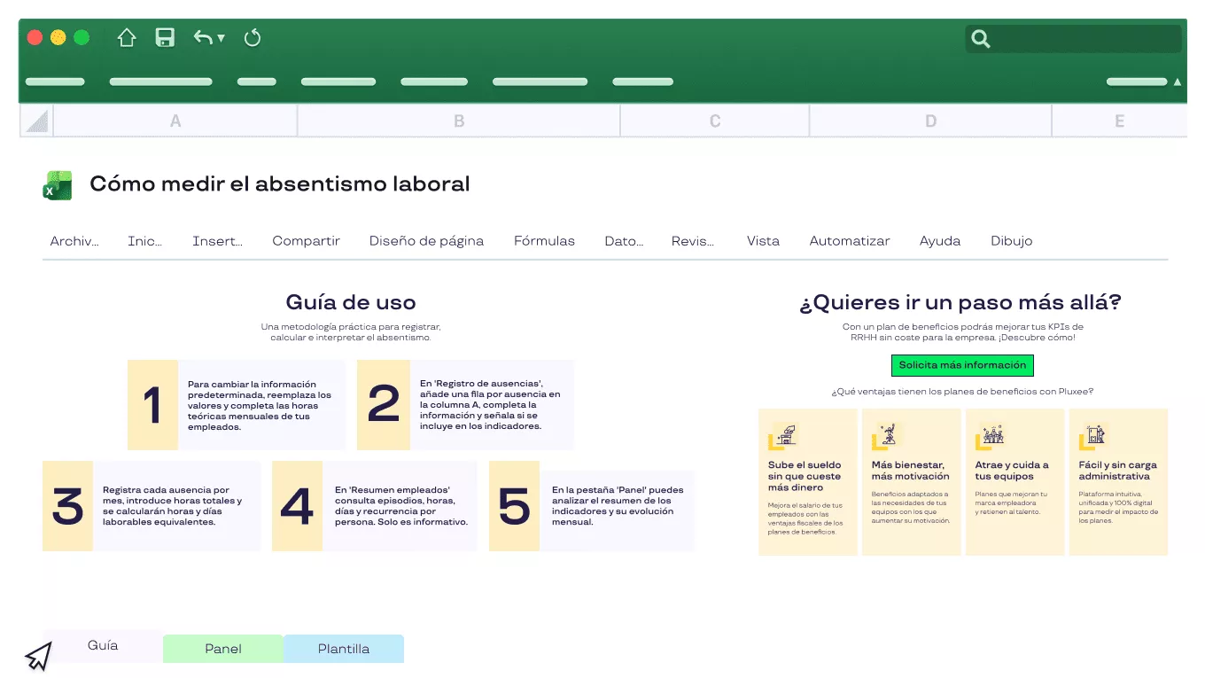This screenshot has width=1205, height=678.
Task: Click '¿Qué ventajas tienen los planes' question text
Action: pos(962,392)
